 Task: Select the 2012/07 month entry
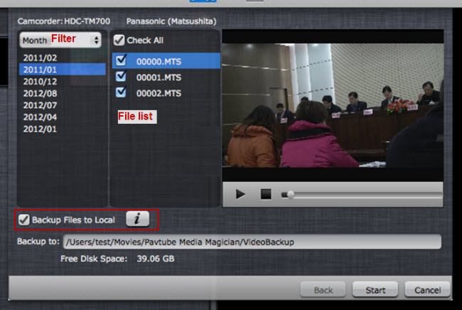(40, 105)
